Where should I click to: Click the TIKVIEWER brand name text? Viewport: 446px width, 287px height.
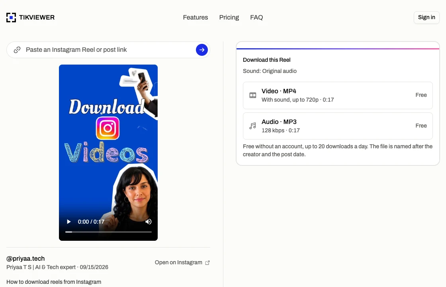coord(37,18)
